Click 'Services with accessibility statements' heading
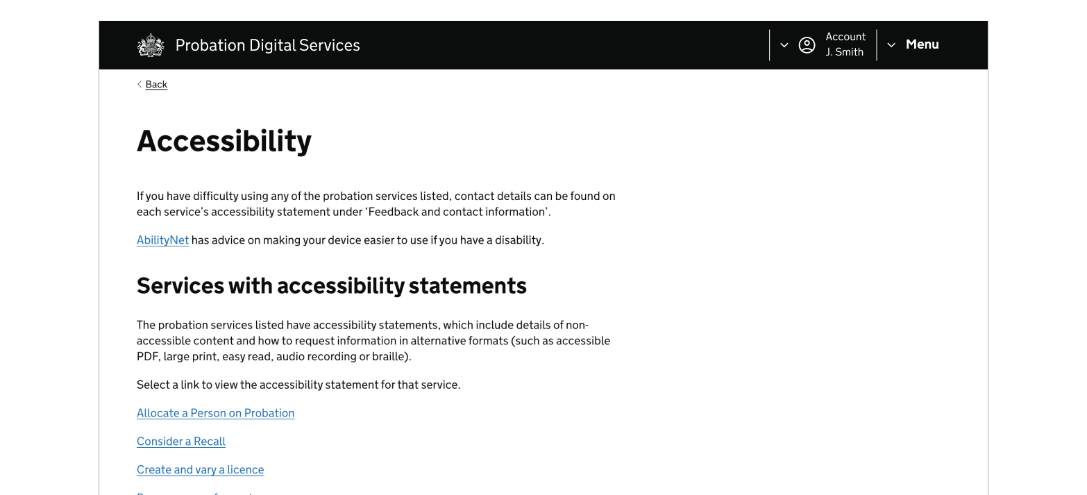Image resolution: width=1087 pixels, height=495 pixels. point(331,285)
